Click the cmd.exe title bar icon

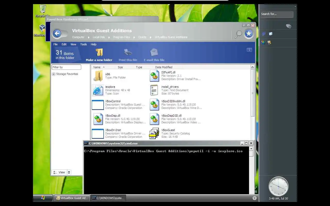click(x=86, y=143)
